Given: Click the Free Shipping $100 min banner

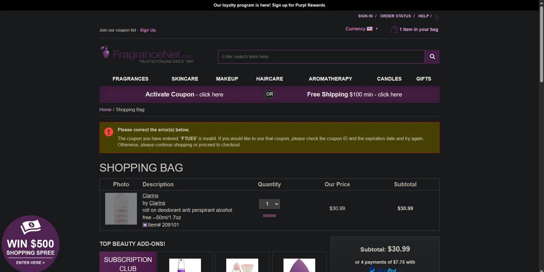Looking at the screenshot, I should point(354,94).
